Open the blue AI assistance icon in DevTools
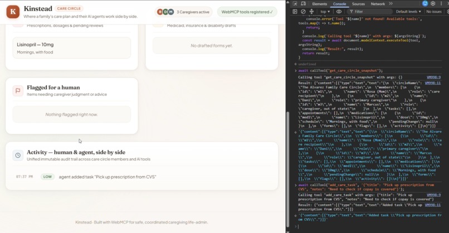This screenshot has width=449, height=233. click(425, 3)
